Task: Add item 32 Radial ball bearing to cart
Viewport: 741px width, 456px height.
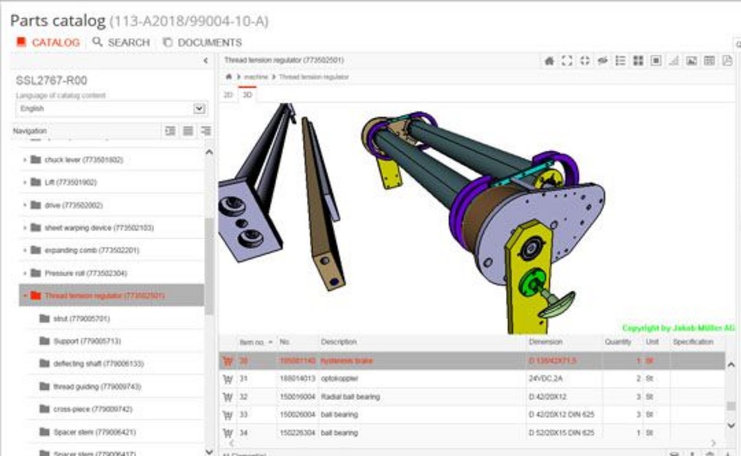Action: [227, 397]
